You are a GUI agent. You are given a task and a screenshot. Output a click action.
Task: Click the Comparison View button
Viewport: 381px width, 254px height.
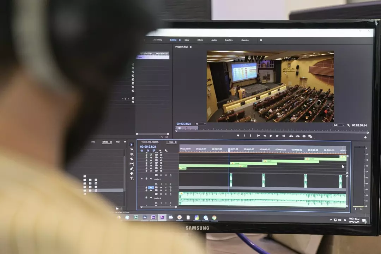[310, 137]
